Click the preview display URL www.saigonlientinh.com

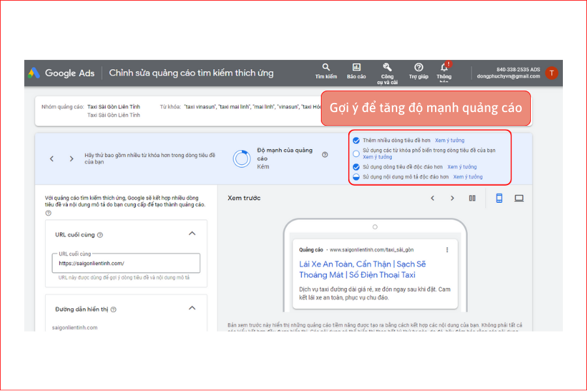tap(371, 250)
